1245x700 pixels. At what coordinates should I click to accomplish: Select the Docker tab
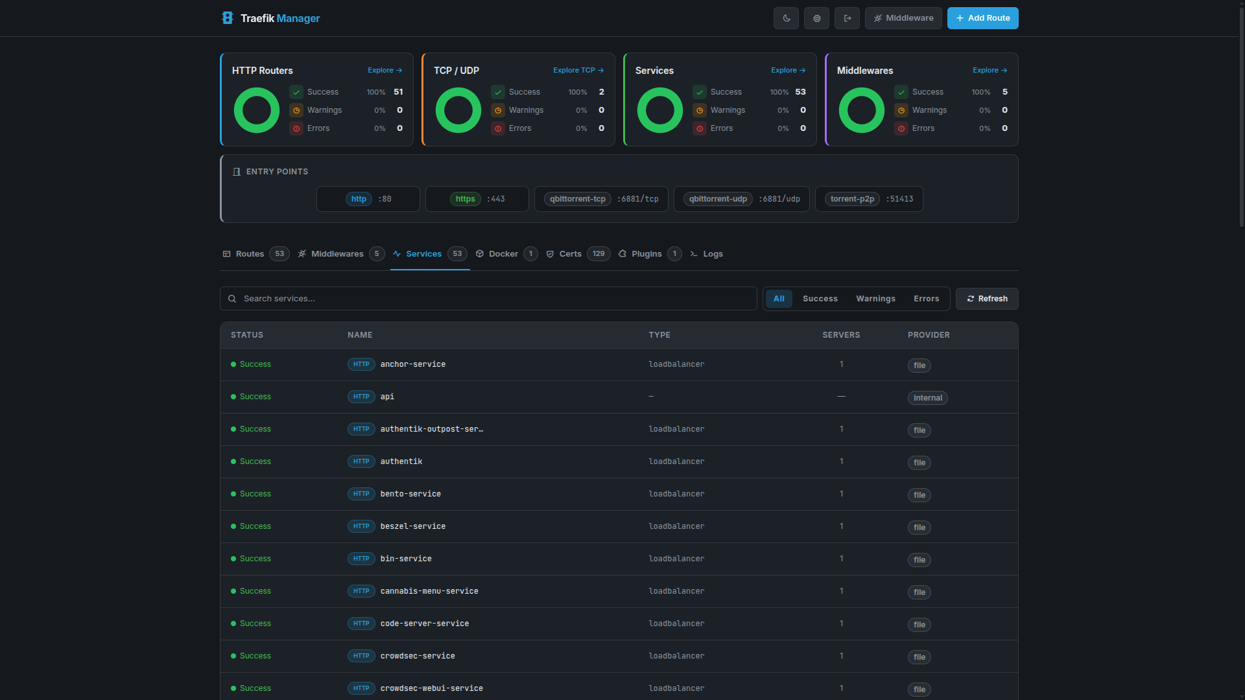point(503,253)
